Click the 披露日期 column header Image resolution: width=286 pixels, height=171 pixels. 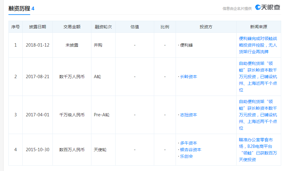[x=38, y=27]
